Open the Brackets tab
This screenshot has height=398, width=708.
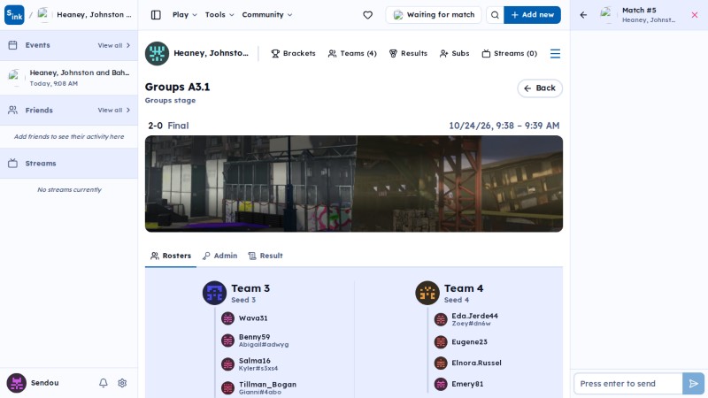(293, 54)
